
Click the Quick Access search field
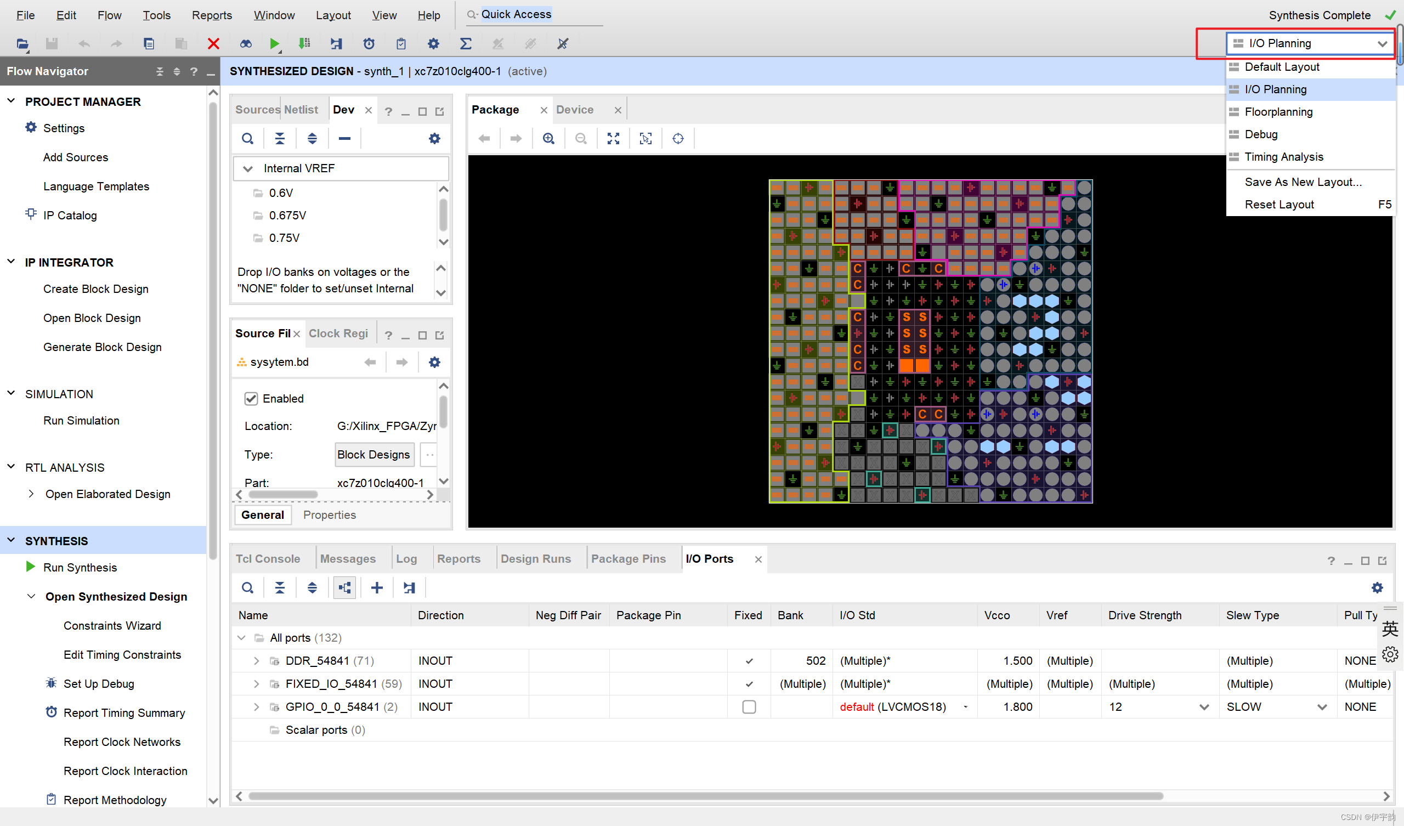535,14
